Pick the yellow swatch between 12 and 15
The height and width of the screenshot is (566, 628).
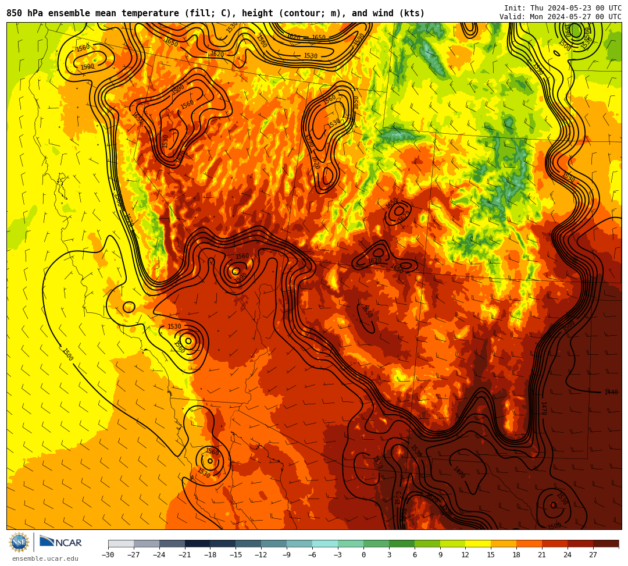click(x=479, y=543)
